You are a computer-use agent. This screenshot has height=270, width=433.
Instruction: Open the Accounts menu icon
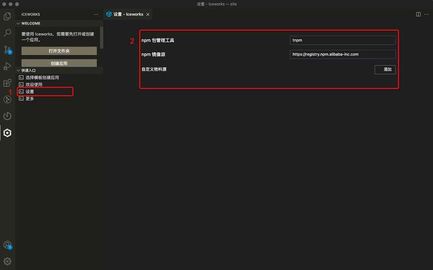click(8, 245)
